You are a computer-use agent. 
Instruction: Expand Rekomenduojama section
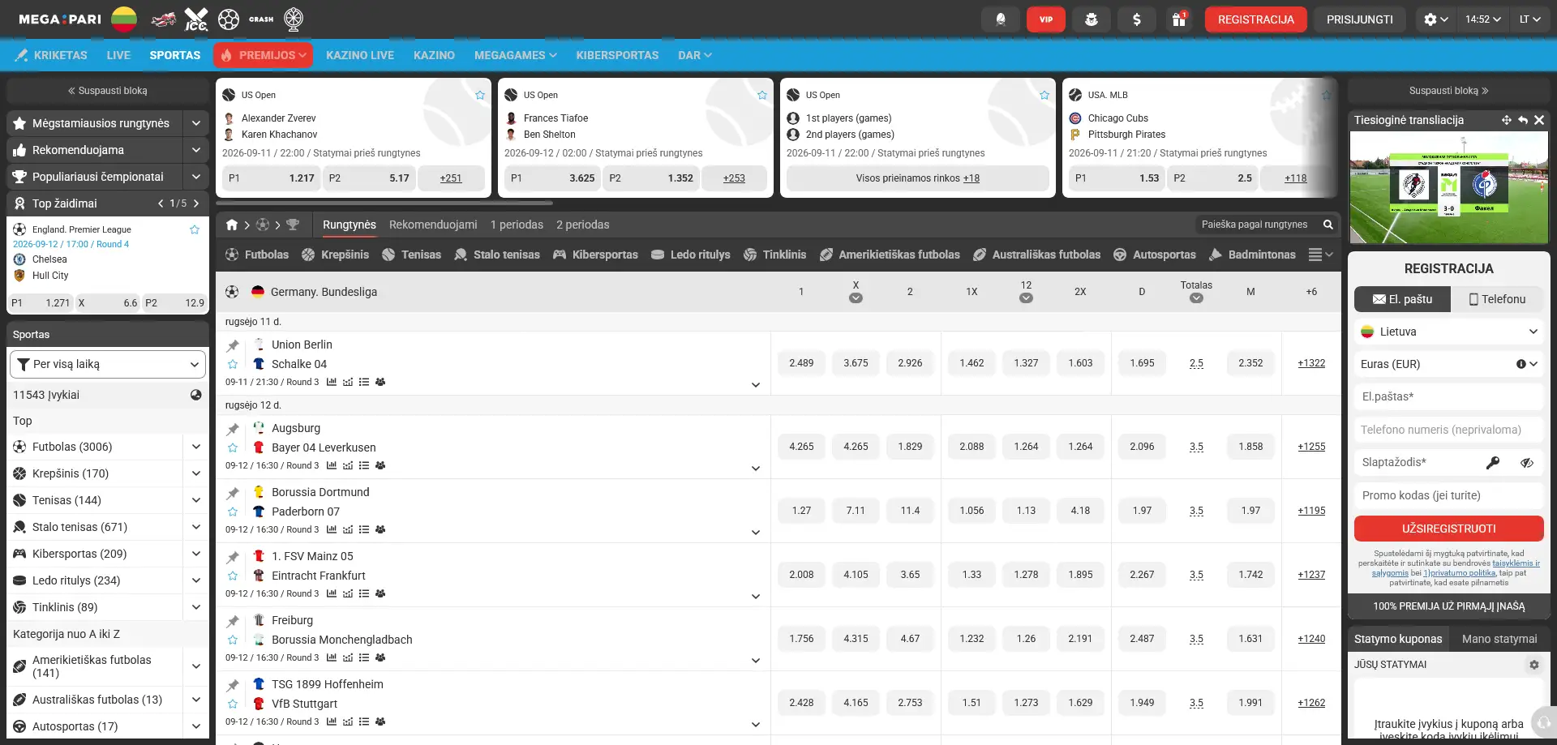(196, 150)
